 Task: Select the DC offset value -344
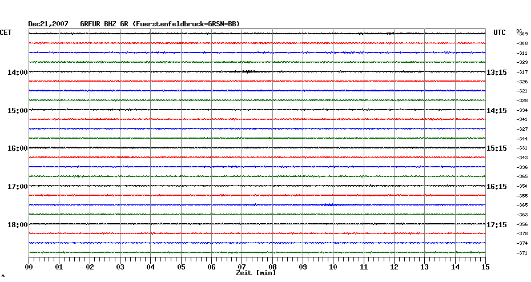[x=522, y=139]
